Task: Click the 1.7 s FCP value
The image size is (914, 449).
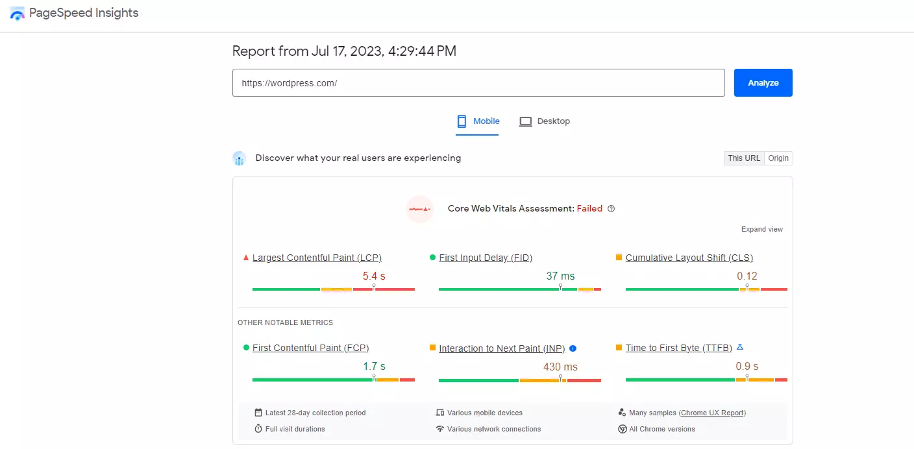Action: 374,367
